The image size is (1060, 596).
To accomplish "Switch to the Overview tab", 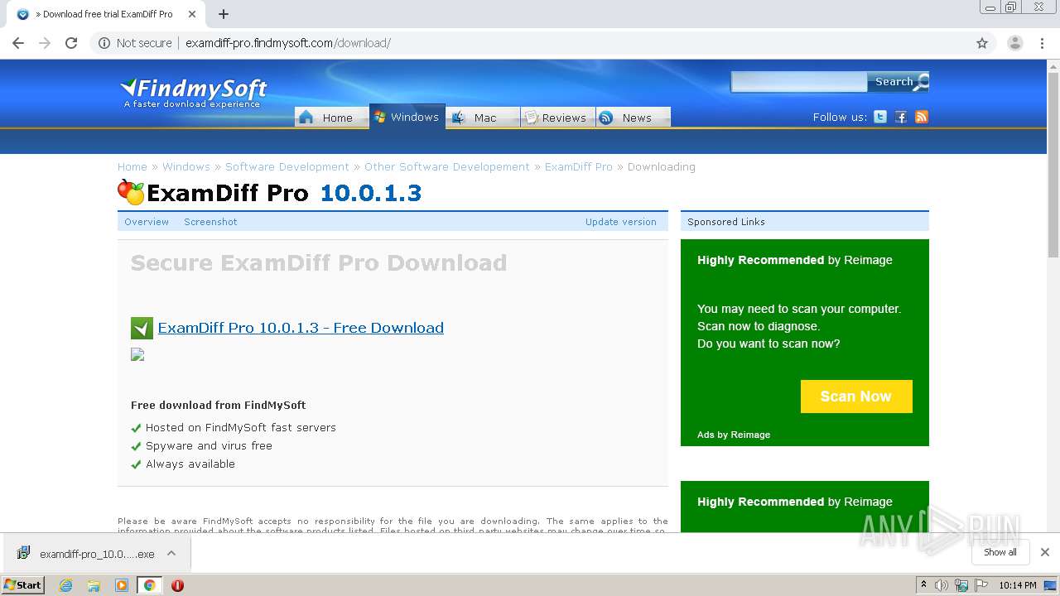I will click(x=147, y=222).
